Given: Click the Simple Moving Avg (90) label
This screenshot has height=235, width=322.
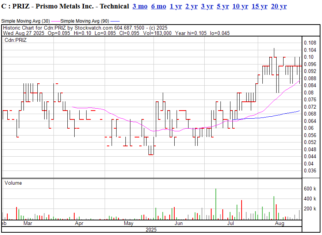Looking at the screenshot, I should 85,21.
